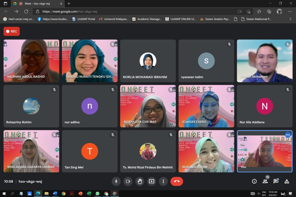This screenshot has width=296, height=197.
Task: Click the address bar URL field
Action: (x=137, y=11)
